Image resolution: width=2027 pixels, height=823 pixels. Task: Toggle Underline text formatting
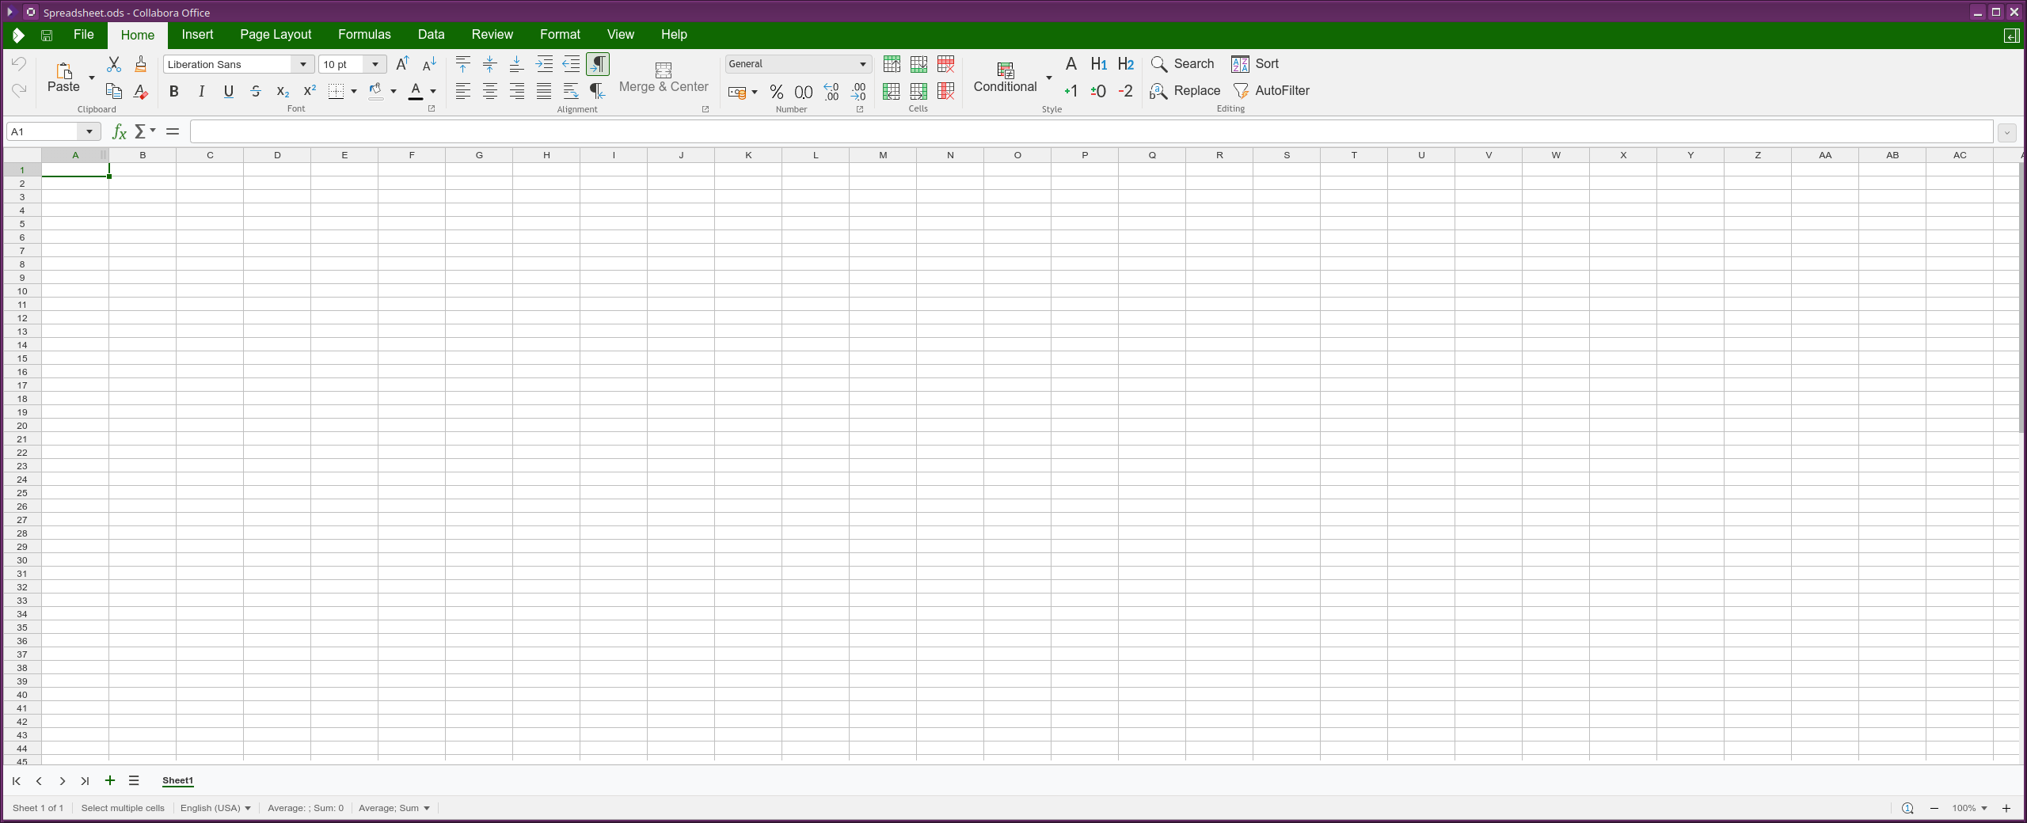(x=228, y=92)
